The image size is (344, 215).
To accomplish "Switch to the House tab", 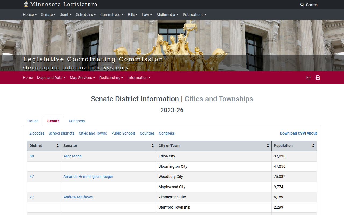I will (x=33, y=121).
